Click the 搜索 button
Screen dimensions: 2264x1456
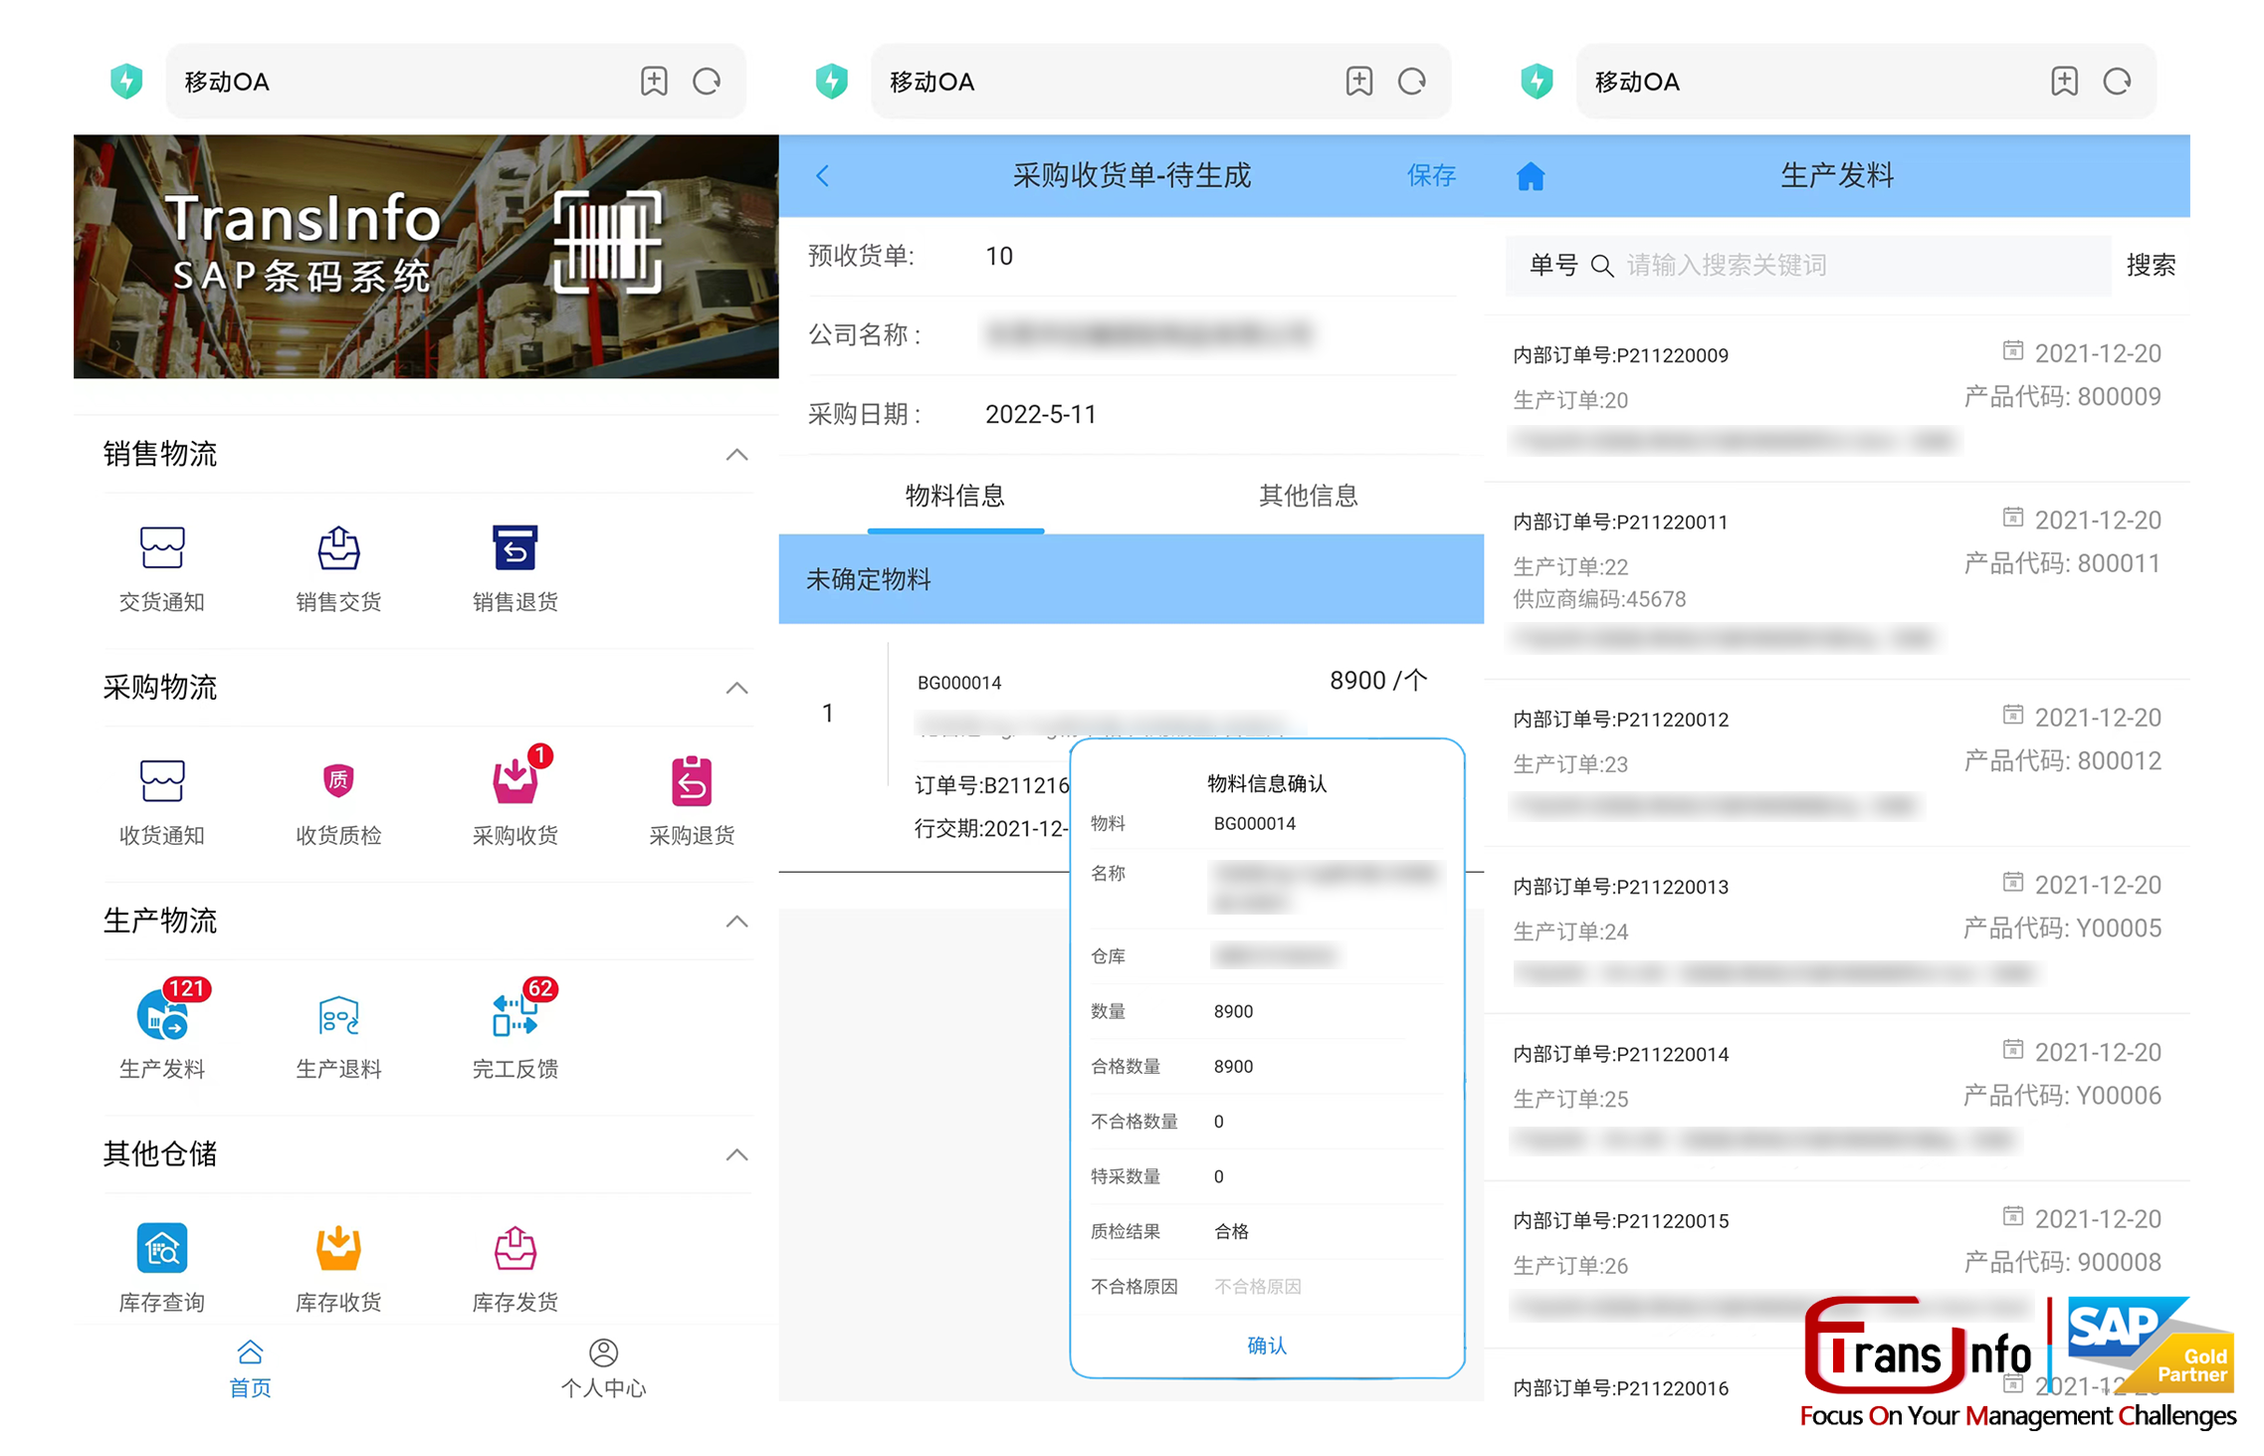click(2151, 266)
